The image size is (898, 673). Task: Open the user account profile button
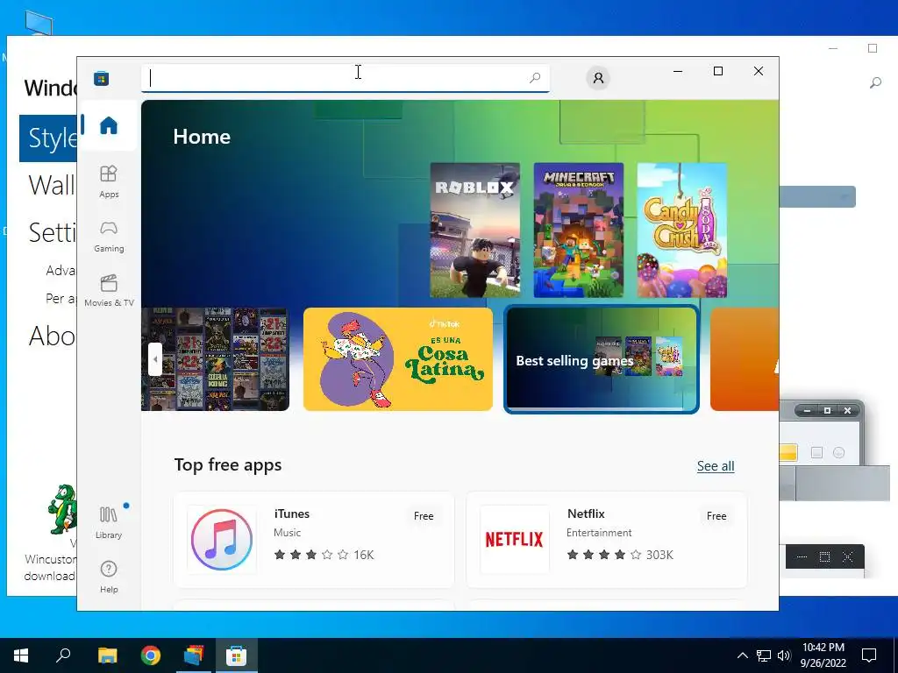(x=598, y=78)
